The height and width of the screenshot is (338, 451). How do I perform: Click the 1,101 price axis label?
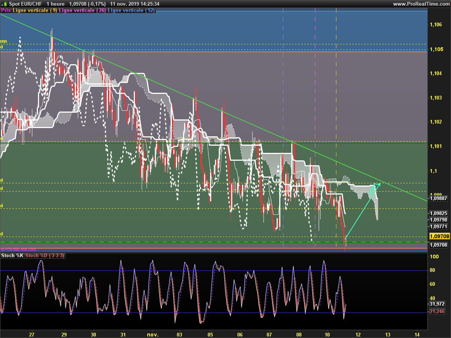point(436,146)
